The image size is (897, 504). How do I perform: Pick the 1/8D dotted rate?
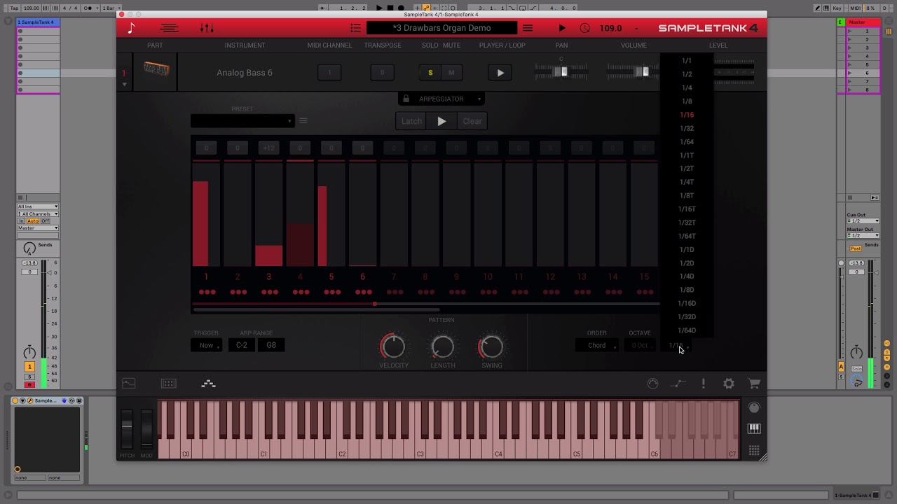(x=687, y=290)
